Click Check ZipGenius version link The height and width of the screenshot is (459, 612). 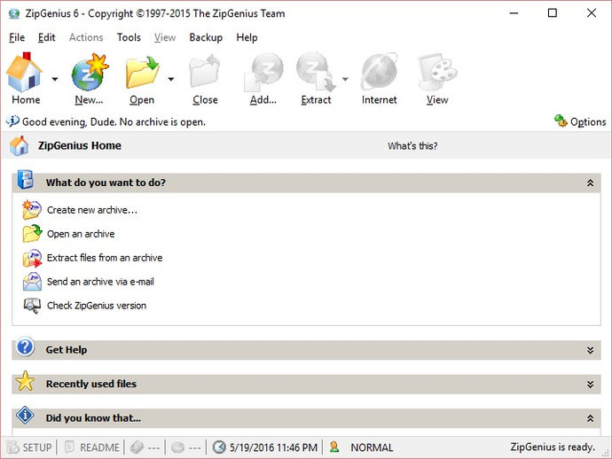[97, 306]
